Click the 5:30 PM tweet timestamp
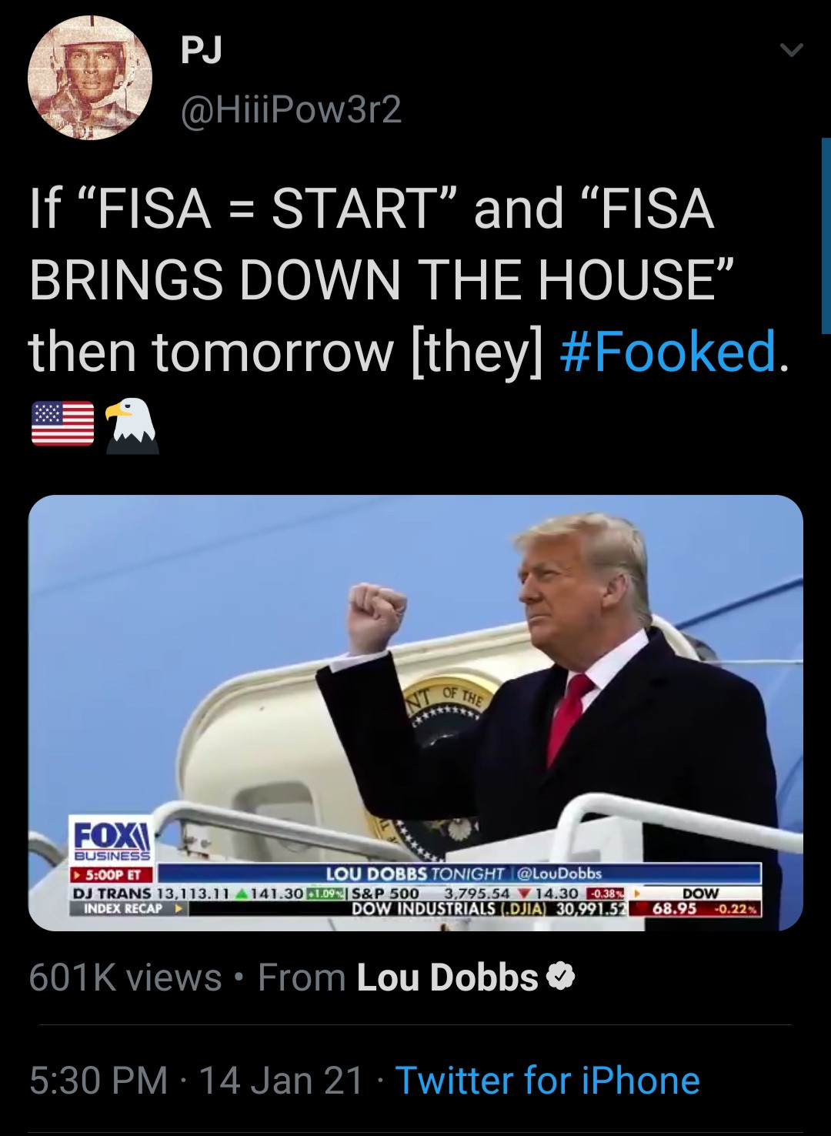The image size is (831, 1136). [98, 1080]
